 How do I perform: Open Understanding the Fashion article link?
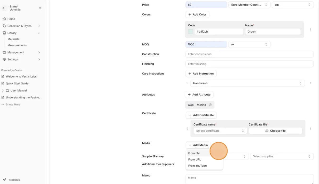pyautogui.click(x=23, y=98)
